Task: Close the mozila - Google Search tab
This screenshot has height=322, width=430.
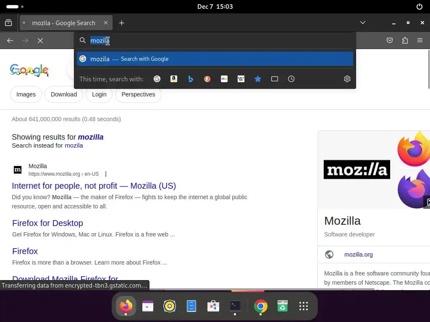Action: [x=106, y=23]
